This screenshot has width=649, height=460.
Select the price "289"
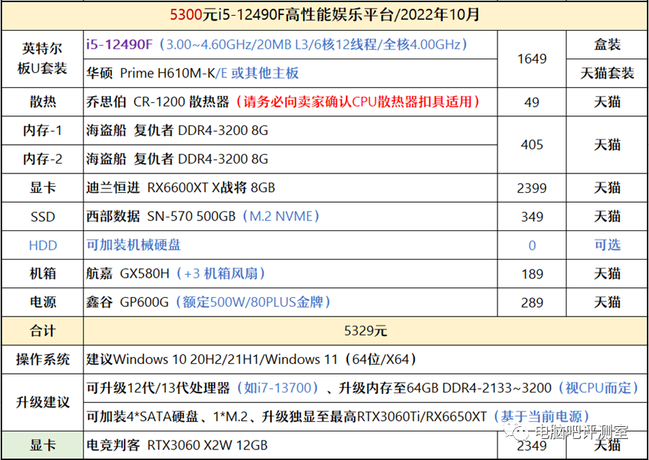pyautogui.click(x=531, y=302)
